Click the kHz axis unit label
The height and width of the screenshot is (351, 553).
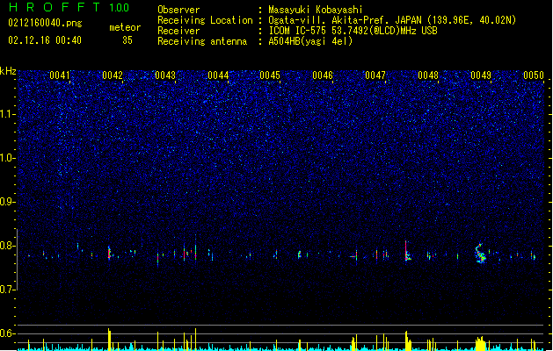pyautogui.click(x=8, y=71)
